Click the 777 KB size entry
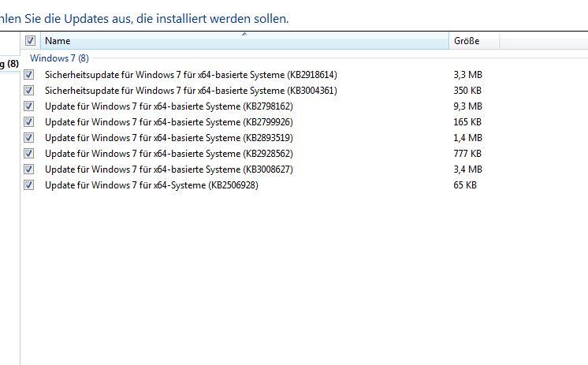The height and width of the screenshot is (365, 588). [x=467, y=154]
